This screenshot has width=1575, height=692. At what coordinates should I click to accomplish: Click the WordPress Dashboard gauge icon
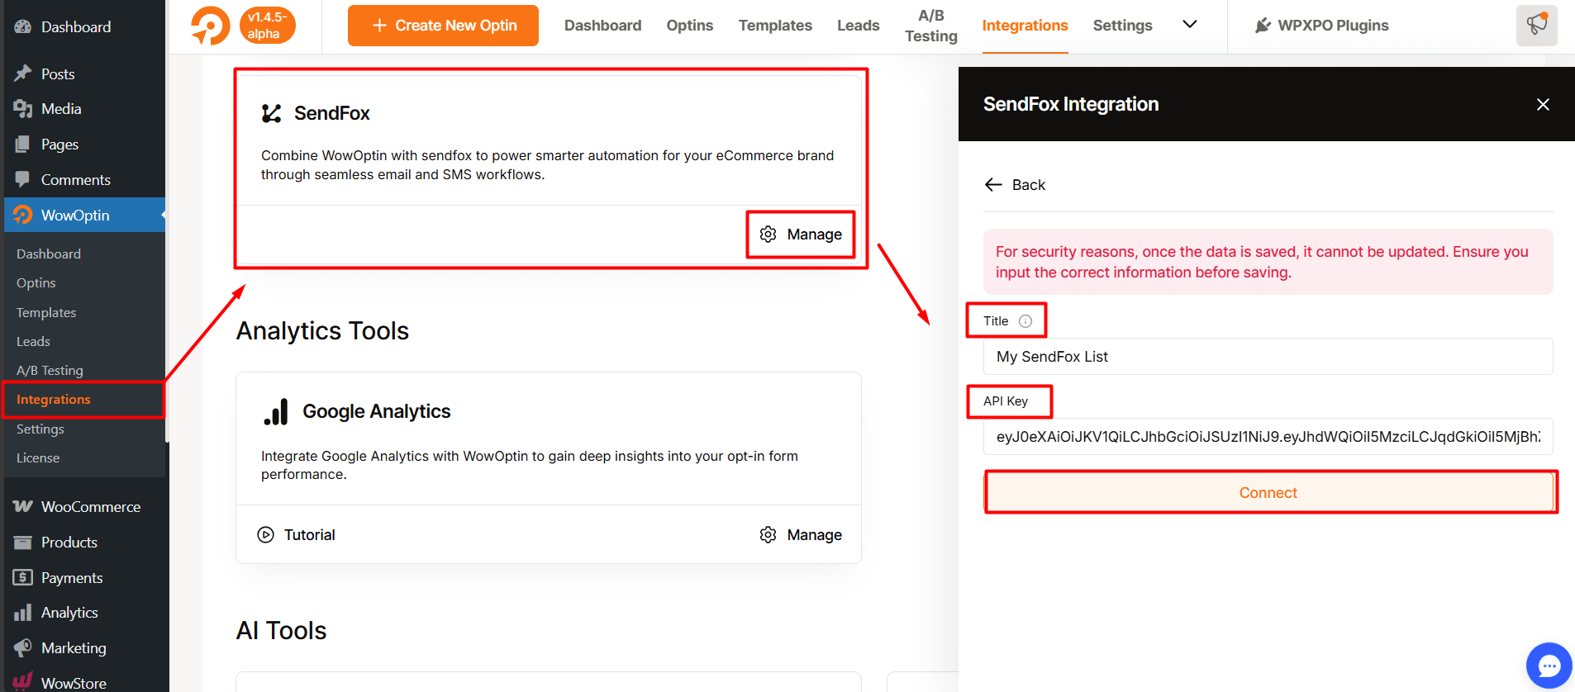click(x=23, y=26)
